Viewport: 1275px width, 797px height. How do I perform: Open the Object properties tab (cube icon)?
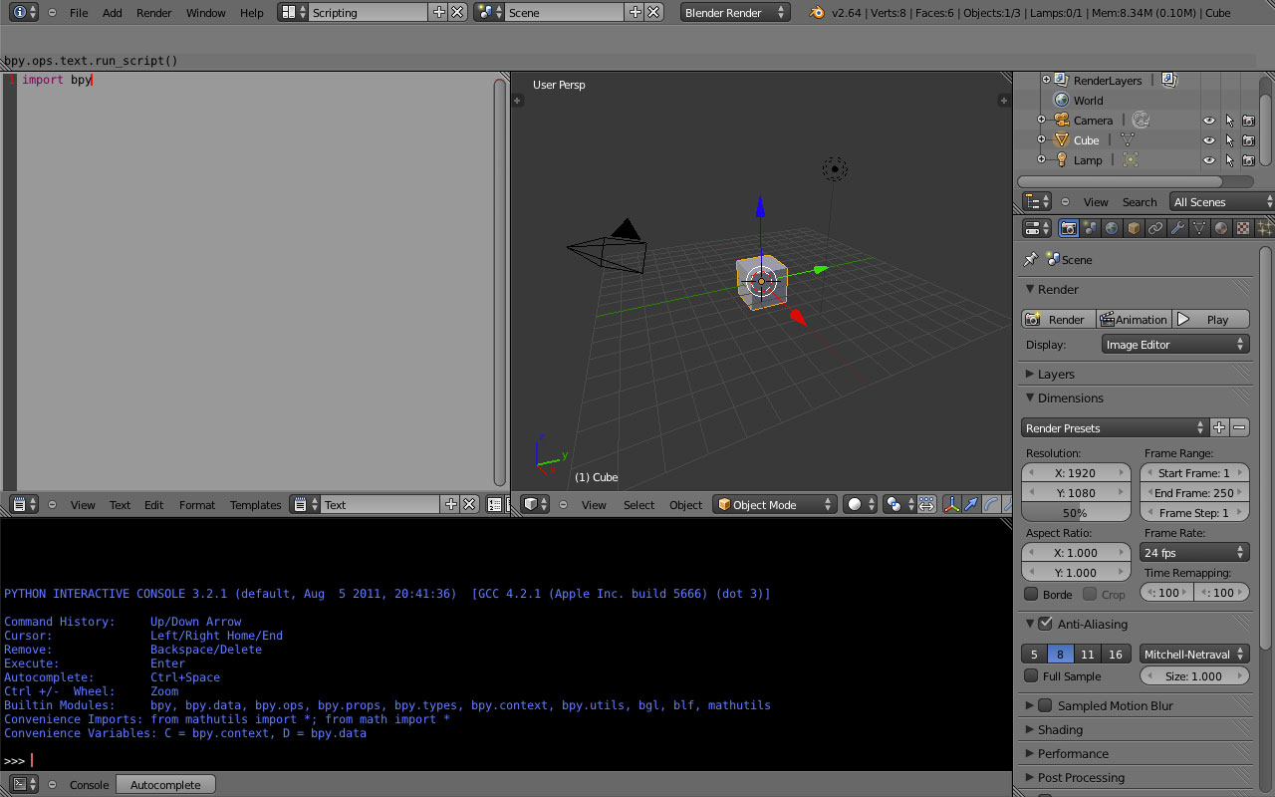coord(1134,228)
